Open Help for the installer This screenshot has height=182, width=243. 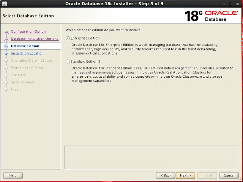13,176
